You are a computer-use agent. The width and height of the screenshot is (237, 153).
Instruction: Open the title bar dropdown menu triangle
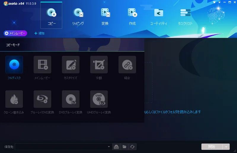(219, 2)
